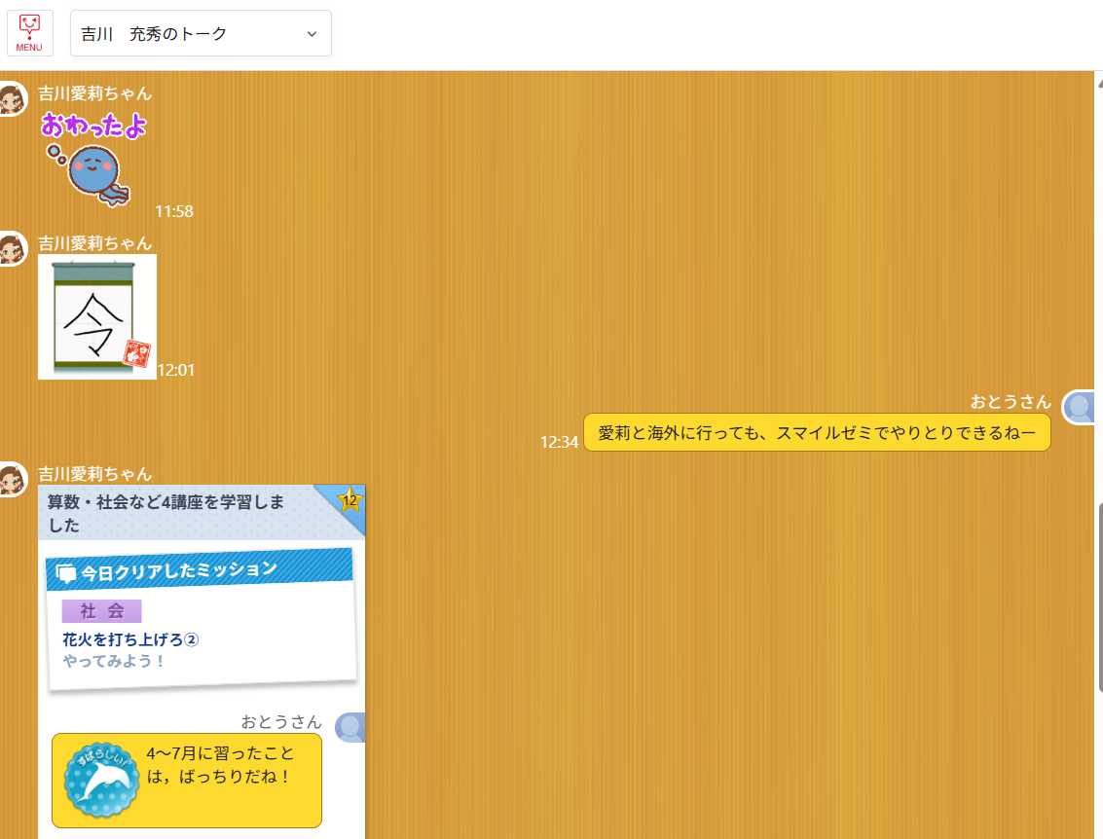This screenshot has width=1103, height=839.
Task: Open the 令 calligraphy scroll image
Action: (97, 317)
